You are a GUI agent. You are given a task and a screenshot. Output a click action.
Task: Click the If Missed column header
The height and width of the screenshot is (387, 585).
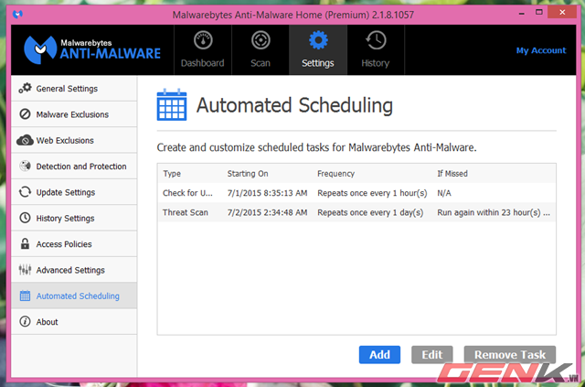point(452,174)
